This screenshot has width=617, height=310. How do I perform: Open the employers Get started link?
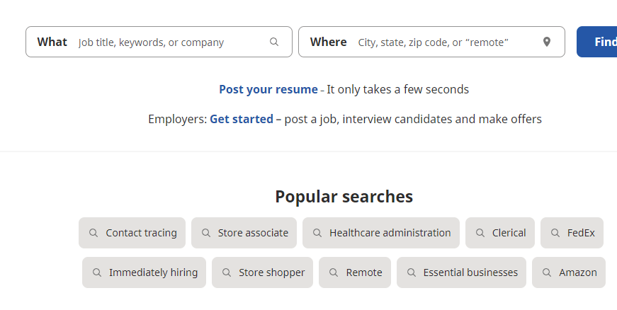tap(242, 119)
